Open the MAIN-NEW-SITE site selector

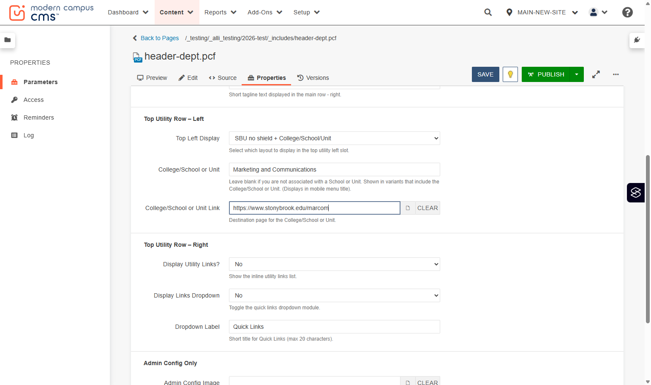point(542,12)
